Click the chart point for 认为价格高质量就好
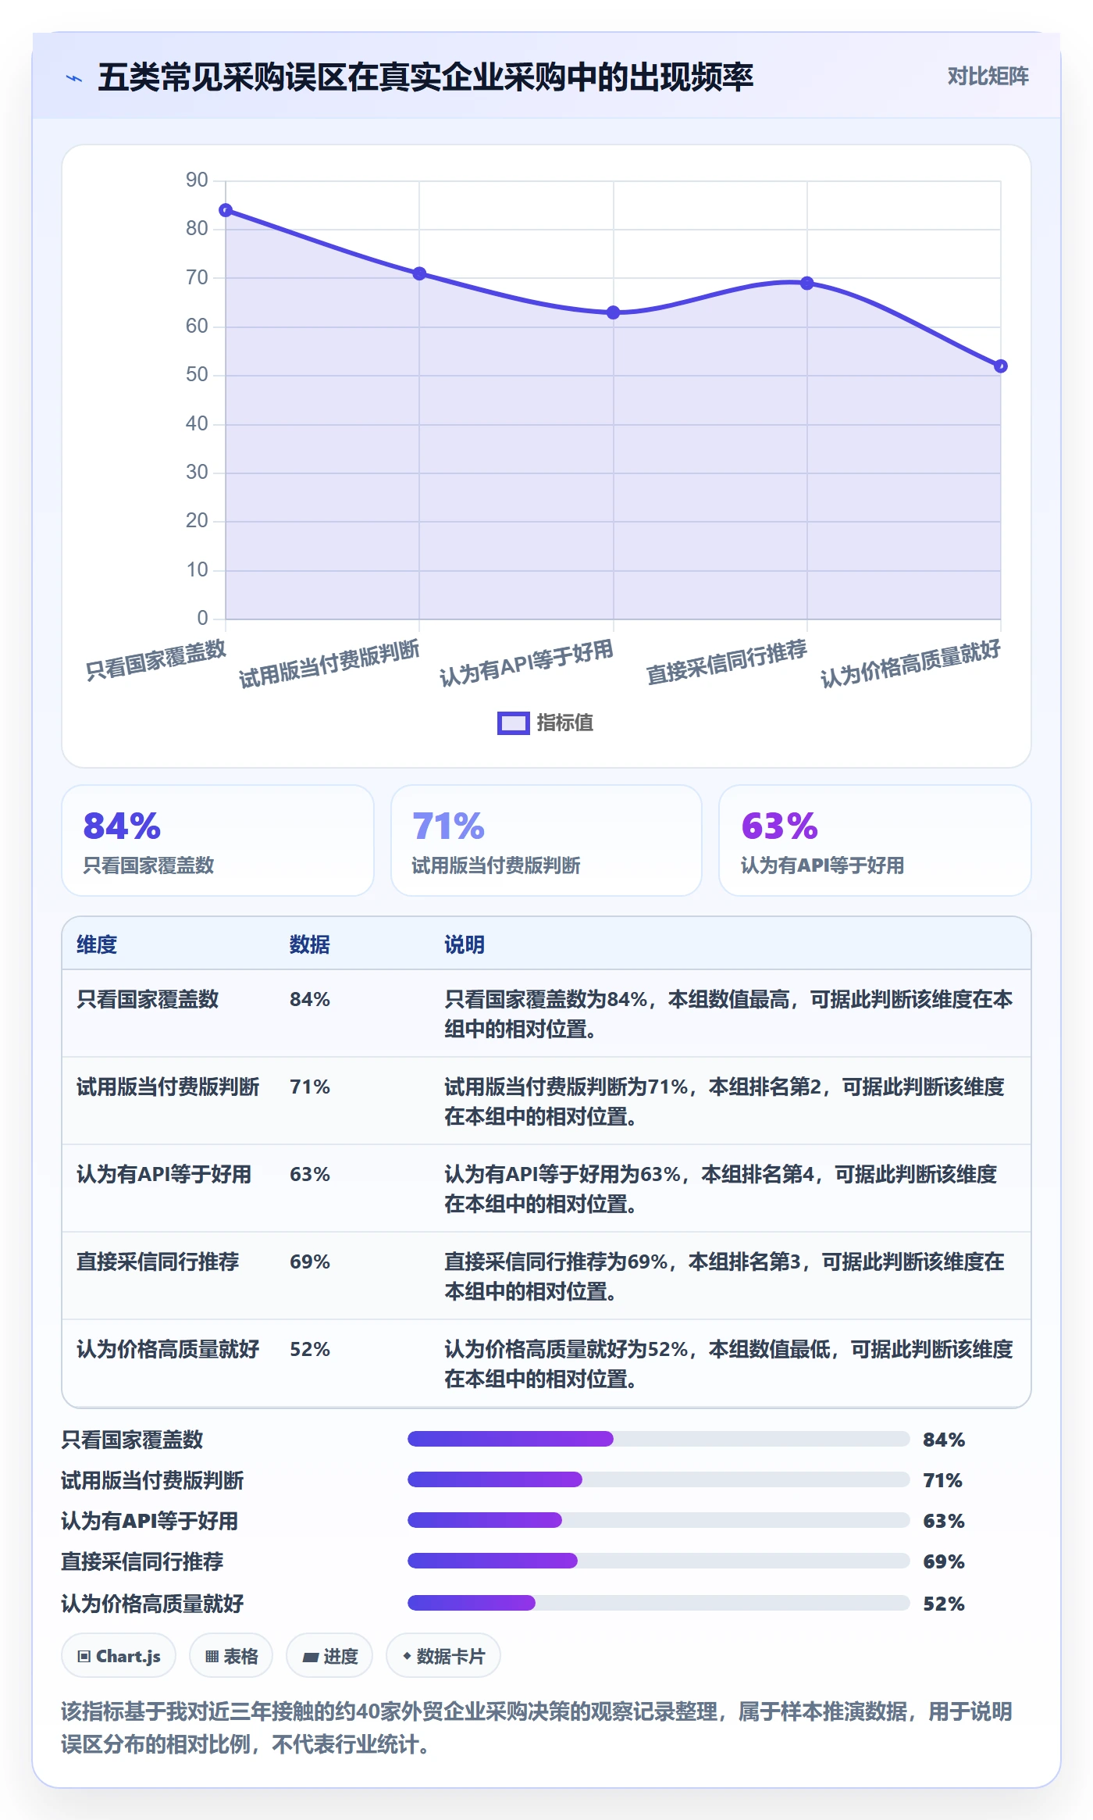This screenshot has height=1820, width=1093. pos(1001,366)
